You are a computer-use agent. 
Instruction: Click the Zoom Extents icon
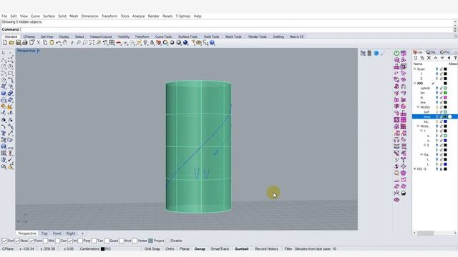(x=92, y=43)
